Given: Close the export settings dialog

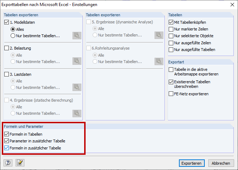Looking at the screenshot, I should point(232,5).
